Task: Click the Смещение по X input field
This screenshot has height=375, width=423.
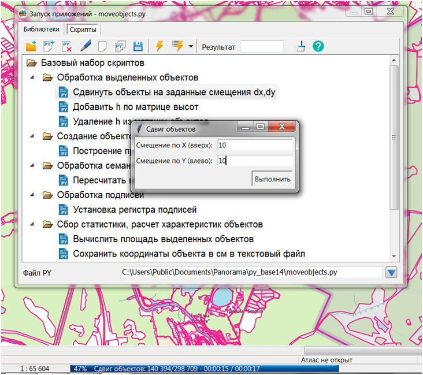Action: pyautogui.click(x=255, y=144)
